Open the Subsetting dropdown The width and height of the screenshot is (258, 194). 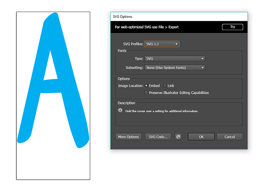tap(175, 68)
